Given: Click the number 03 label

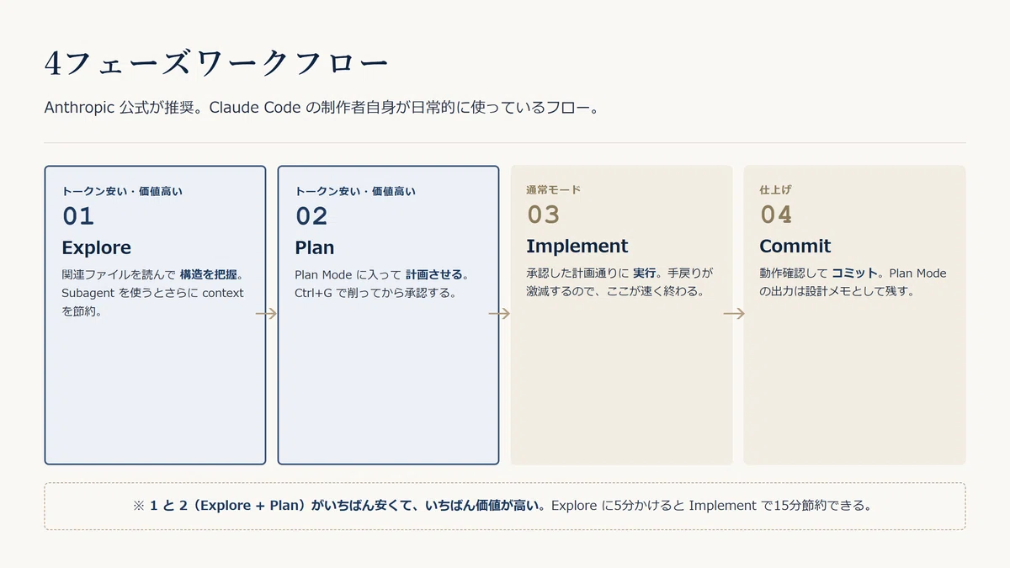Looking at the screenshot, I should pos(543,215).
